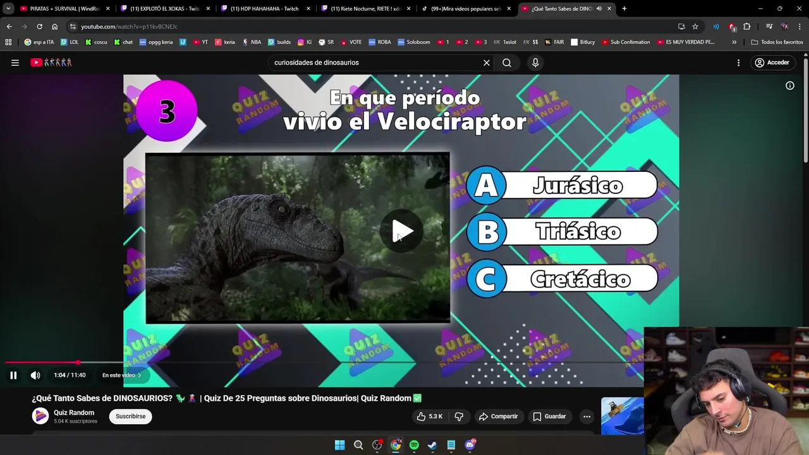Click the video title text
The width and height of the screenshot is (809, 455).
(x=227, y=398)
